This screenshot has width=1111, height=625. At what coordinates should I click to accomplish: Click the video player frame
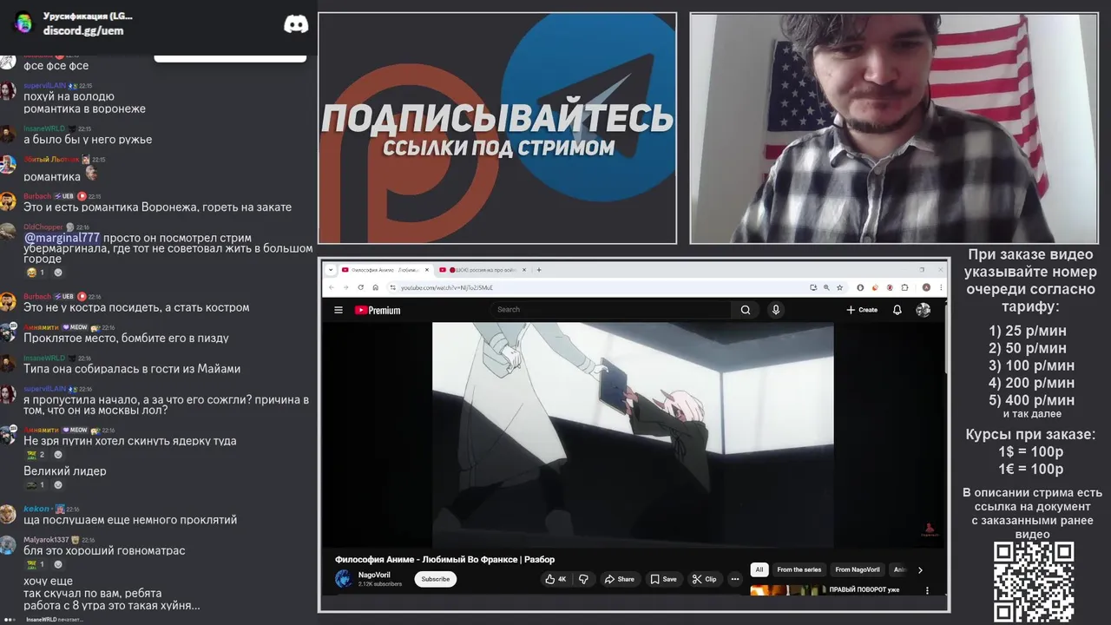[633, 436]
